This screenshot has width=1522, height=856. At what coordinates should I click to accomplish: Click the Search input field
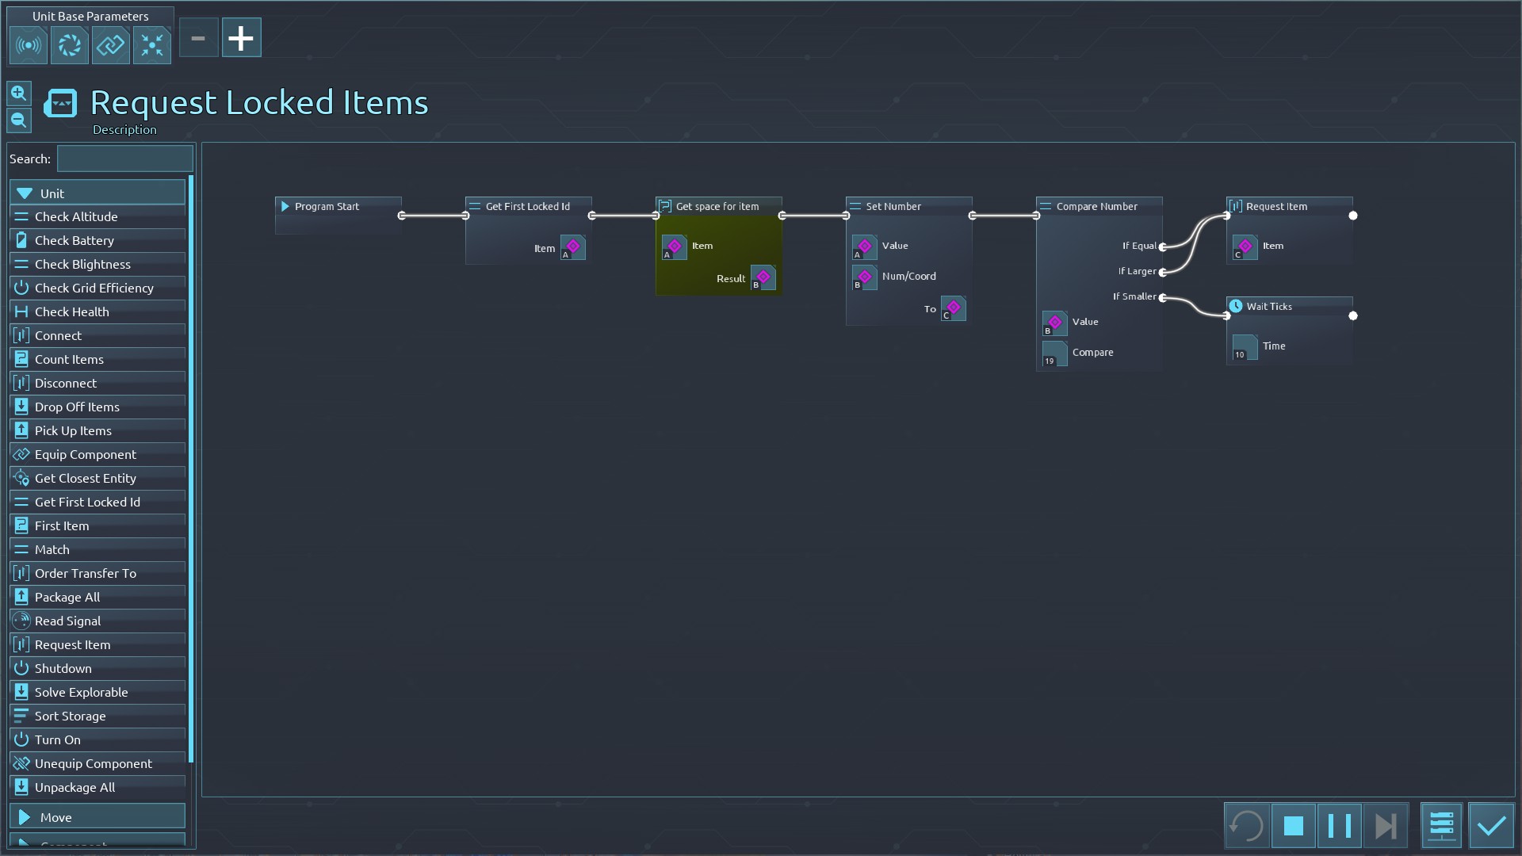(124, 159)
